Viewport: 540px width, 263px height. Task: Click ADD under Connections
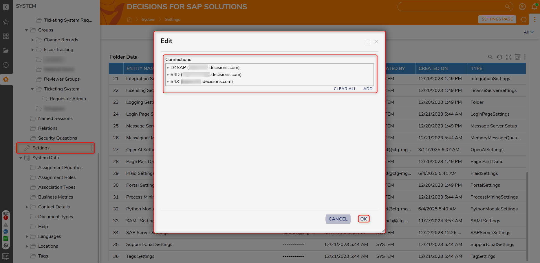pos(368,89)
